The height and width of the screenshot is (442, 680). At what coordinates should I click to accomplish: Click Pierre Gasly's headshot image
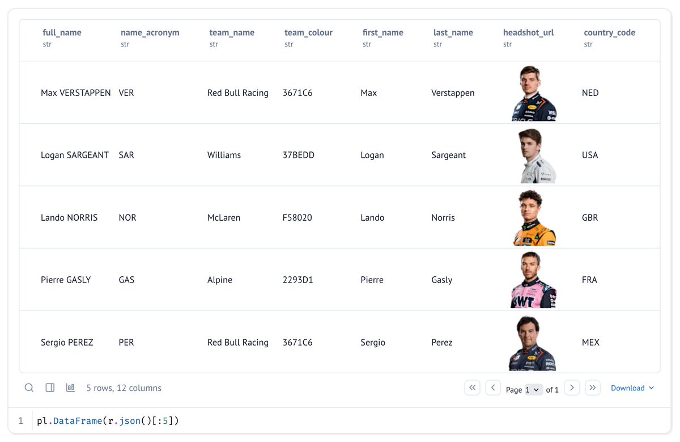[534, 280]
